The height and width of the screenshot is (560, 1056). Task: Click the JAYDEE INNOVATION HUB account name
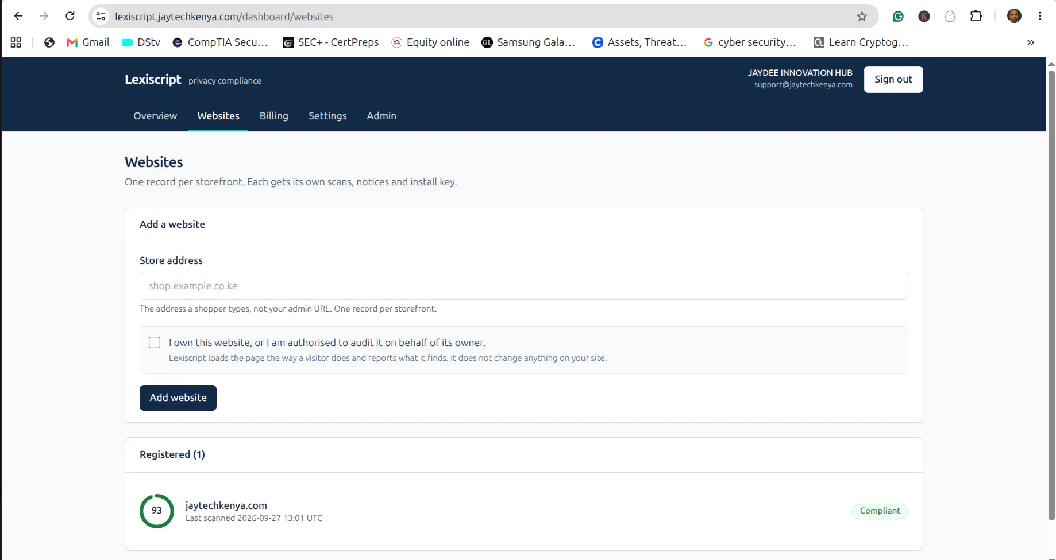800,73
